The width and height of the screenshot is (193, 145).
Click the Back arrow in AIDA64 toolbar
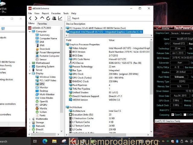point(30,18)
